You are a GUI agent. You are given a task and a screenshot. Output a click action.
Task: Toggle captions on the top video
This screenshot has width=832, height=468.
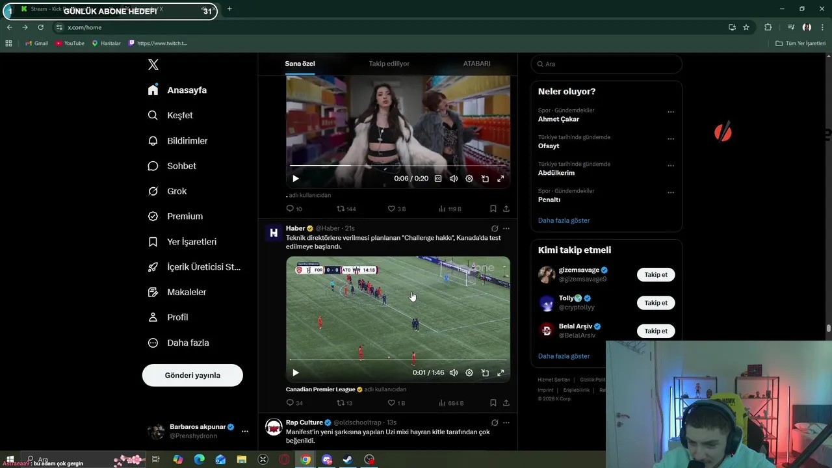click(438, 179)
